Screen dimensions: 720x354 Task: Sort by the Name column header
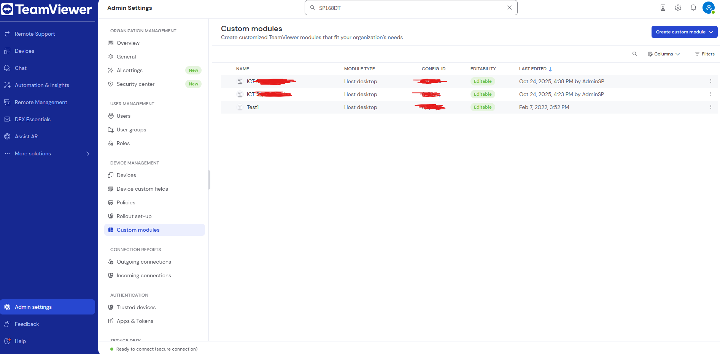(243, 69)
